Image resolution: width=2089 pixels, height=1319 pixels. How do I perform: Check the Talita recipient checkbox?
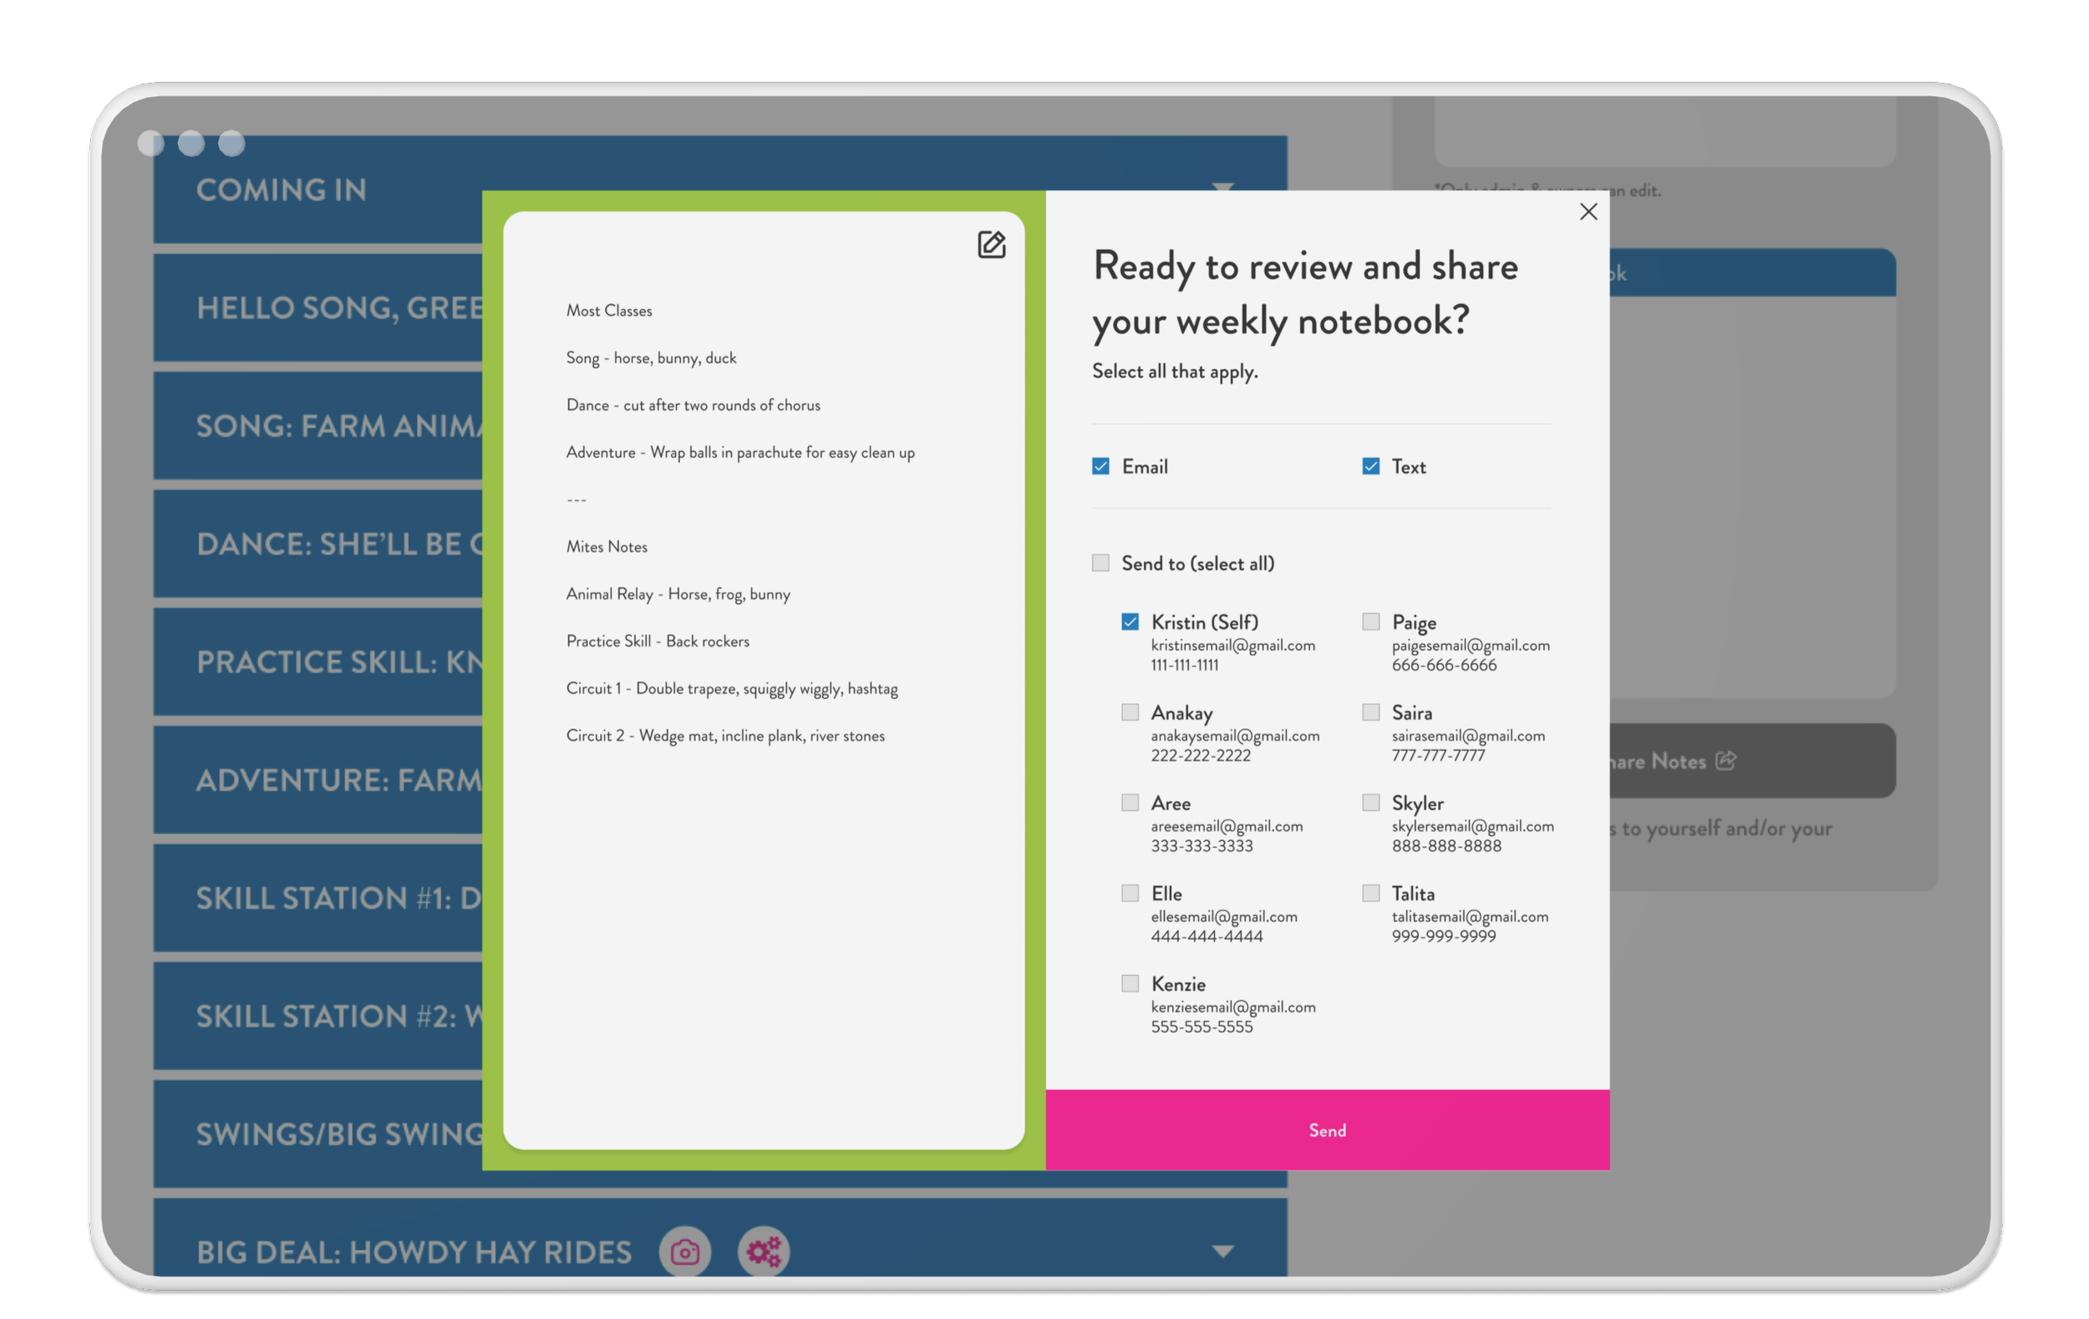(1370, 893)
